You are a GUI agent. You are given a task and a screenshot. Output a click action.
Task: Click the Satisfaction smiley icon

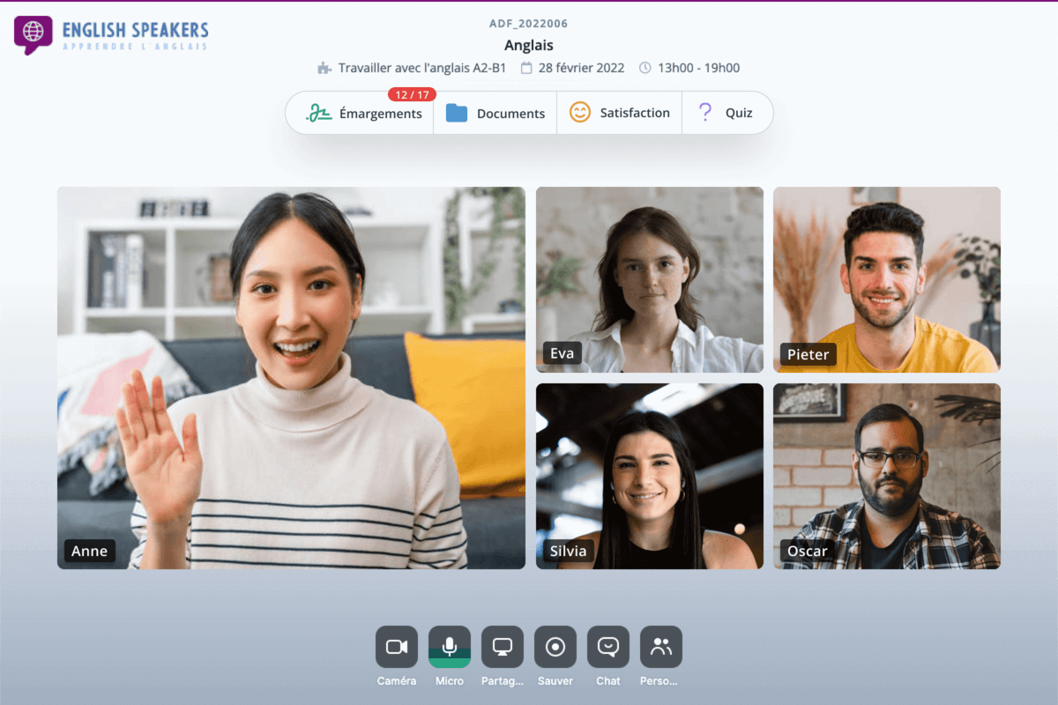[x=579, y=113]
